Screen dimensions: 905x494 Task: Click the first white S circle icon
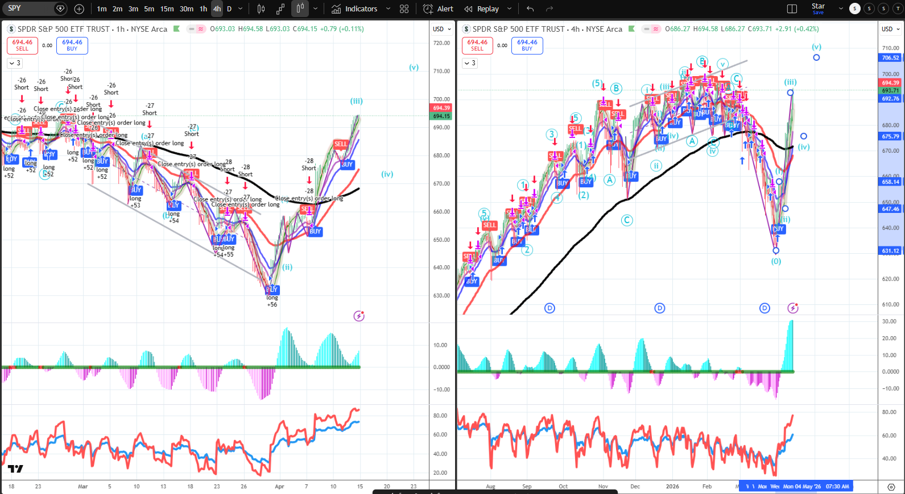[x=854, y=9]
